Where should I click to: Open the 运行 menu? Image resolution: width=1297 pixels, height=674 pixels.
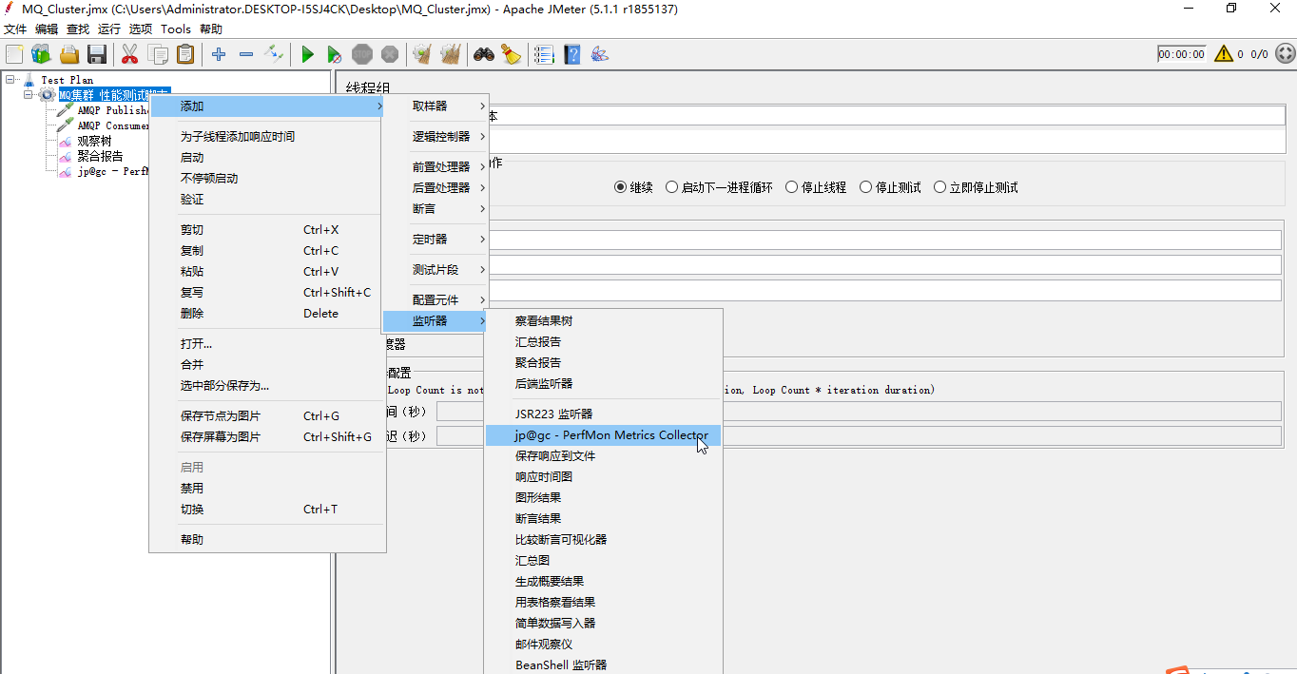109,29
